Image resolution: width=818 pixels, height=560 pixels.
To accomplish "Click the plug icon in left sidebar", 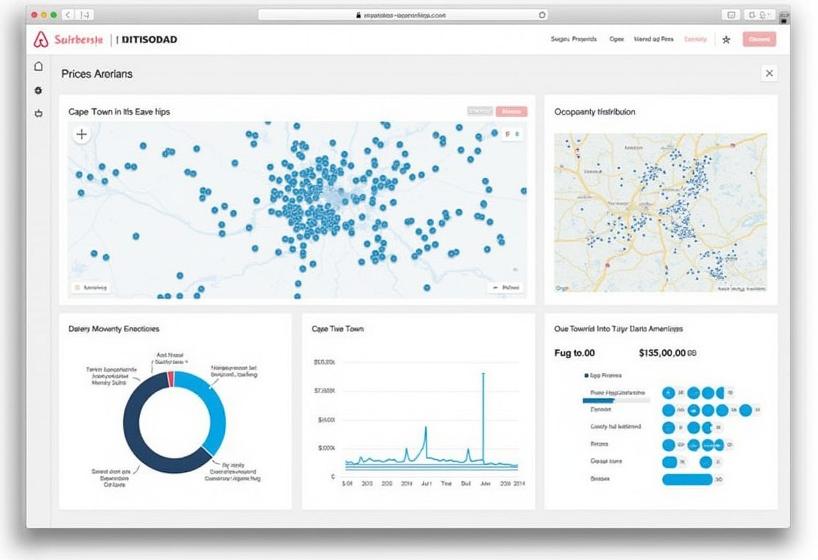I will click(x=38, y=114).
